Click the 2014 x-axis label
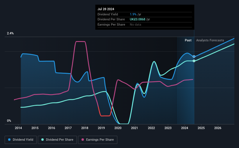 point(18,128)
